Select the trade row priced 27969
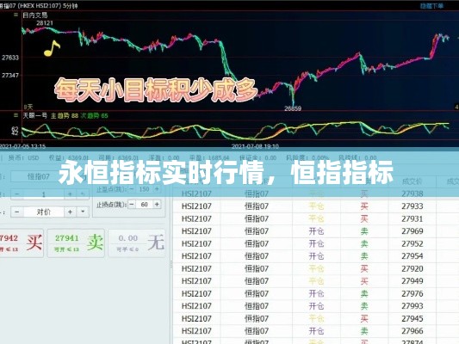This screenshot has width=459, height=344. pyautogui.click(x=315, y=231)
